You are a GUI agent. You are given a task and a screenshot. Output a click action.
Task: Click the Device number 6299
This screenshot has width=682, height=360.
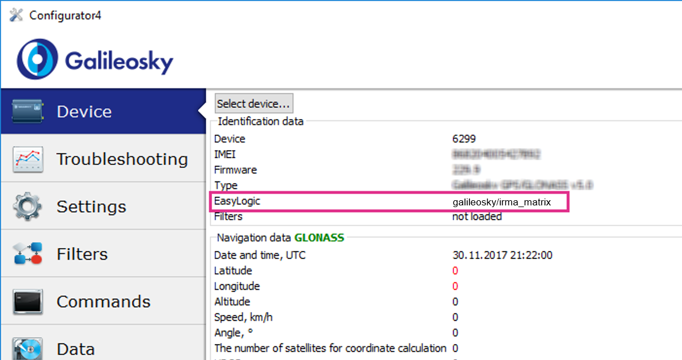click(x=464, y=139)
